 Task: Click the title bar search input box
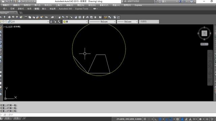pos(138,1)
